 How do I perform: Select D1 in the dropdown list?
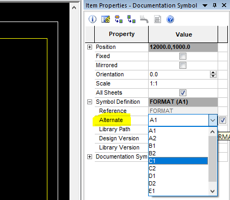coord(178,176)
